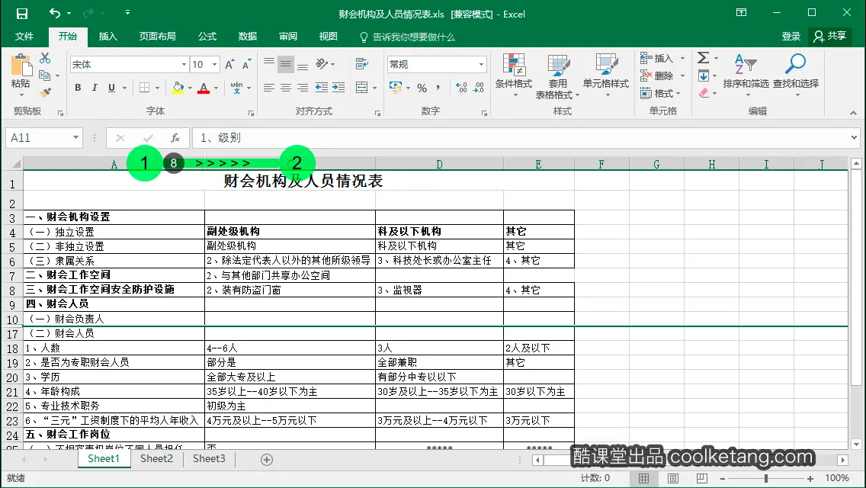The height and width of the screenshot is (488, 866).
Task: Switch to the 插入 ribbon tab
Action: (107, 37)
